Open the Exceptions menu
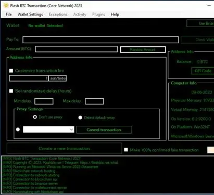 pos(58,15)
